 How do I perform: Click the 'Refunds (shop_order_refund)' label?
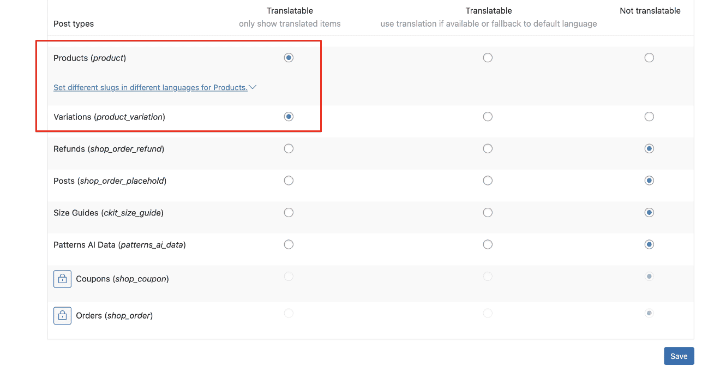click(109, 148)
